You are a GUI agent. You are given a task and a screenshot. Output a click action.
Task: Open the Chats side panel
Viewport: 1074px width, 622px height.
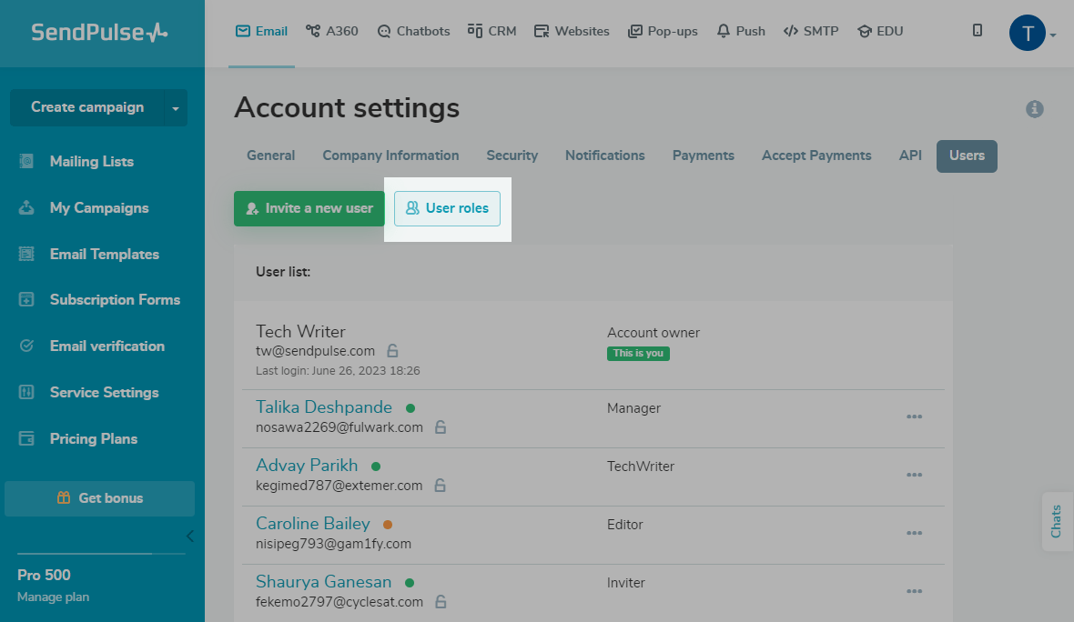pos(1056,521)
